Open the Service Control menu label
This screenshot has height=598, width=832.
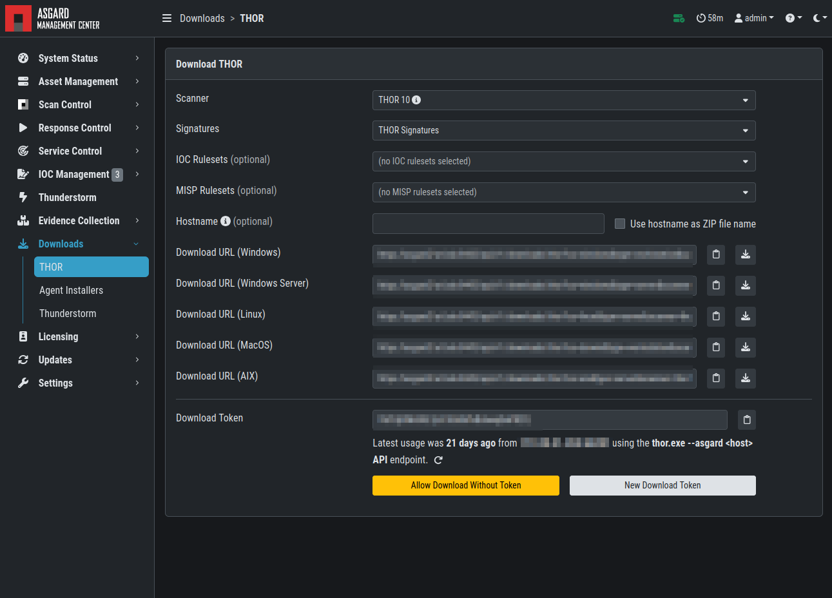tap(70, 151)
